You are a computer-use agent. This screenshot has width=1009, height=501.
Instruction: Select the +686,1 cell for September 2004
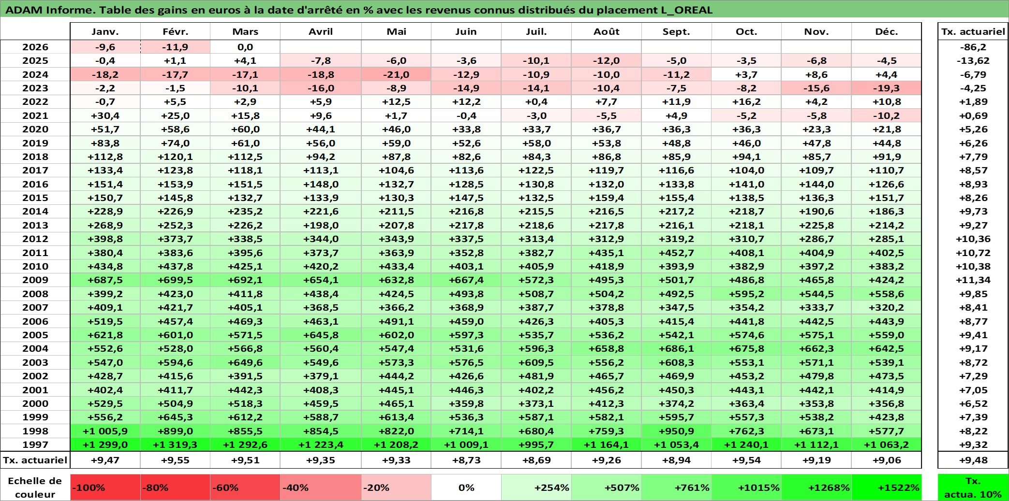pyautogui.click(x=676, y=348)
